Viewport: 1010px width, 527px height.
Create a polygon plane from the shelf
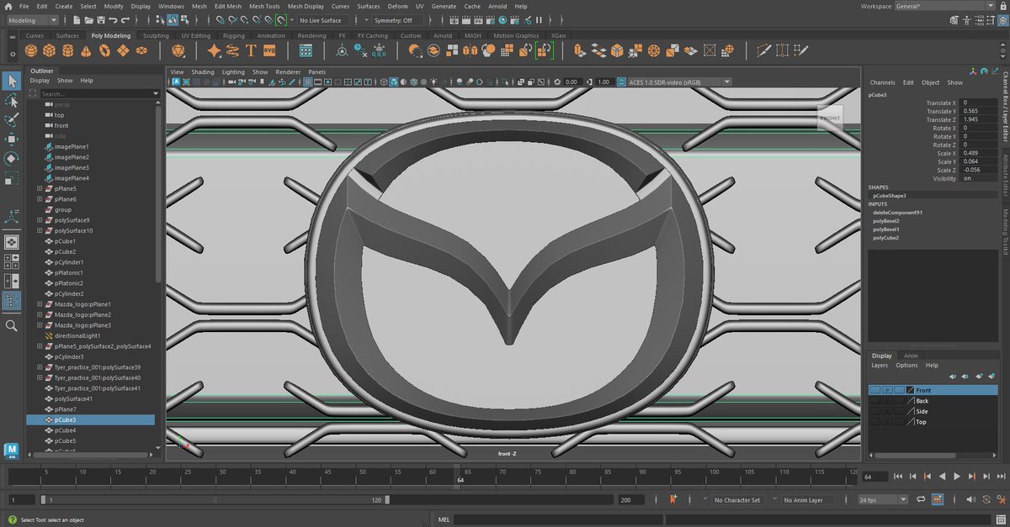pos(123,51)
